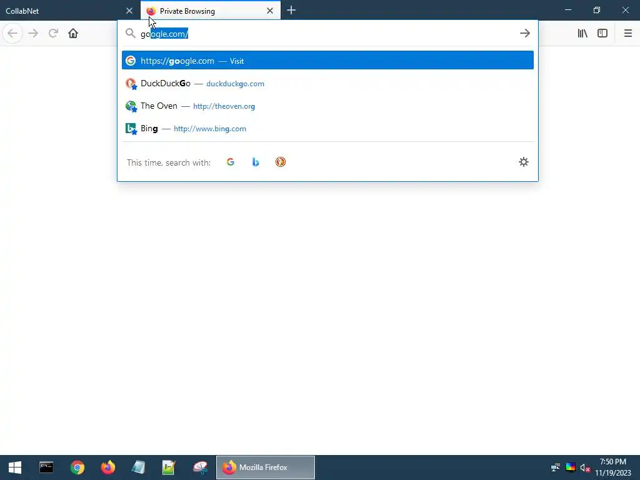Launch Firefox from the pinned taskbar icon
The height and width of the screenshot is (480, 640).
tap(107, 467)
